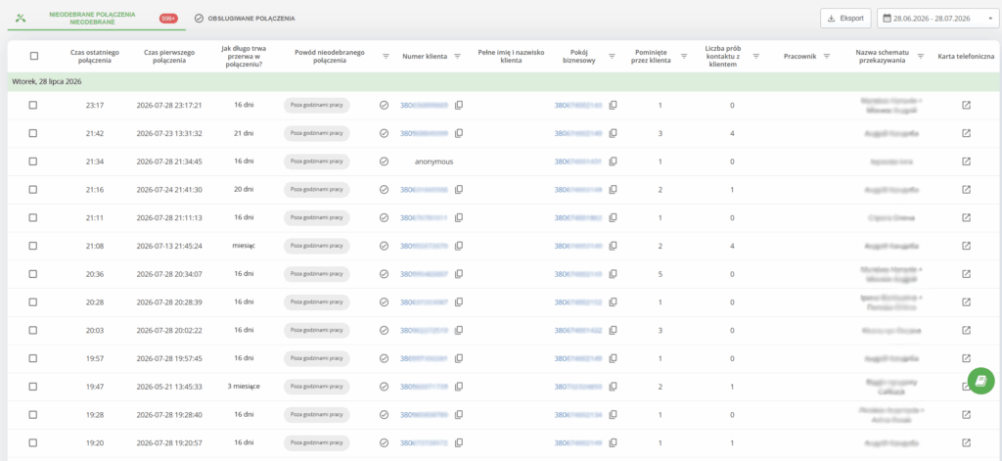
Task: Mark the 19:20 call as handled
Action: pos(384,442)
